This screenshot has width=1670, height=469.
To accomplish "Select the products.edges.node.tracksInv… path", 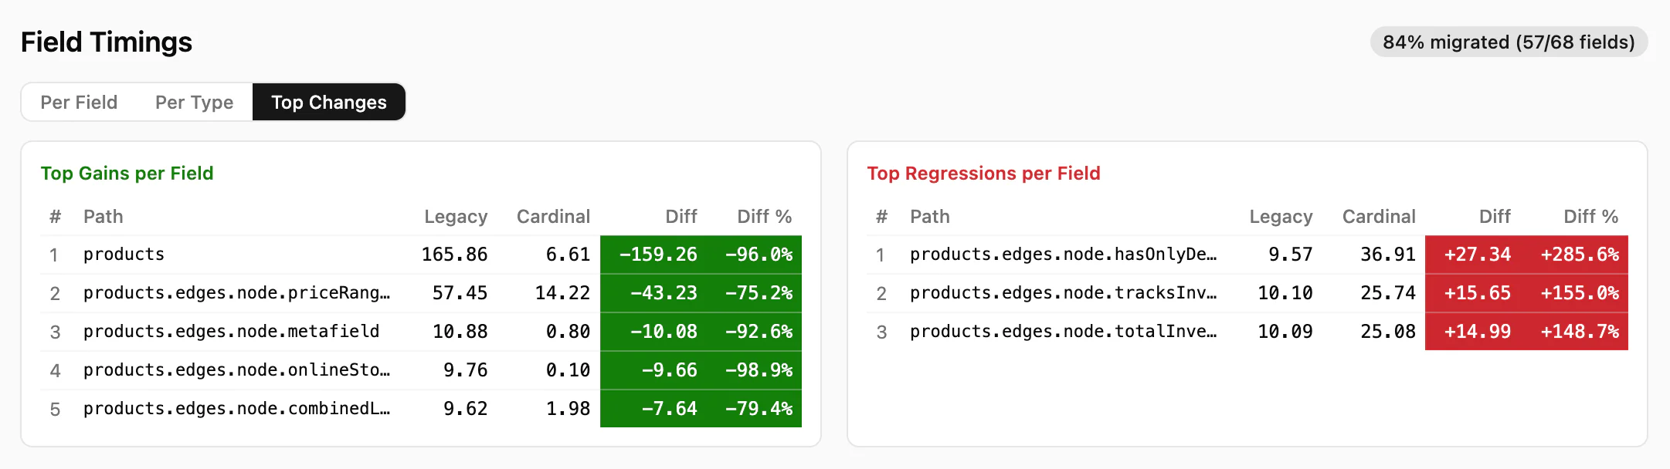I will tap(1063, 293).
